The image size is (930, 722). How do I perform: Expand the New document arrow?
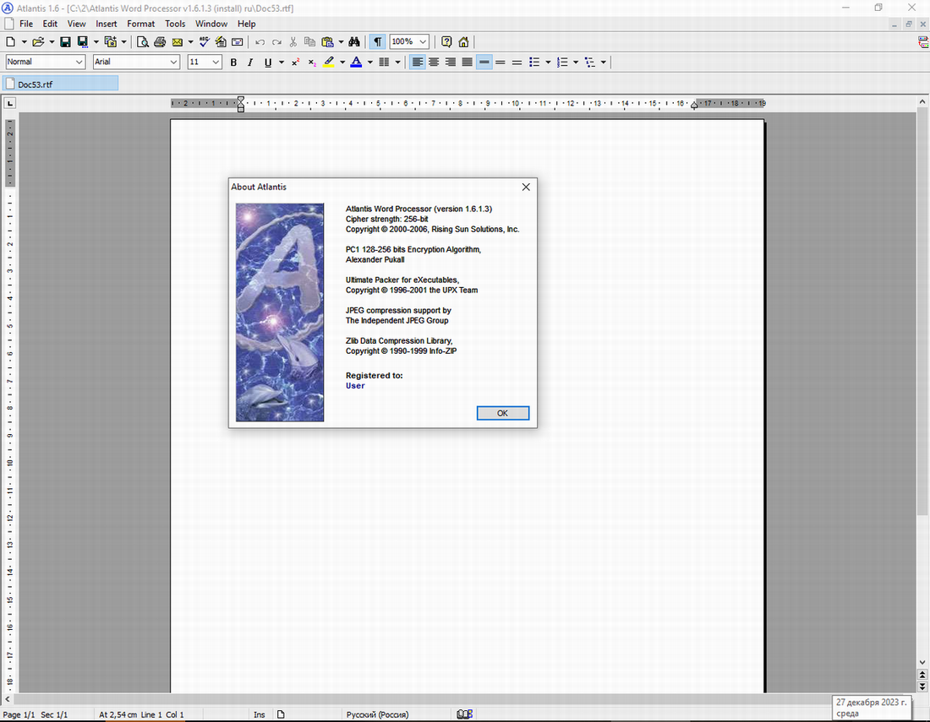[x=24, y=42]
